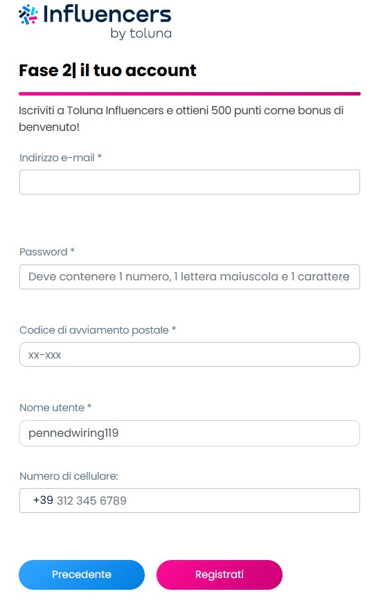Click the 'Password *' label
Viewport: 367px width, 605px height.
[46, 252]
